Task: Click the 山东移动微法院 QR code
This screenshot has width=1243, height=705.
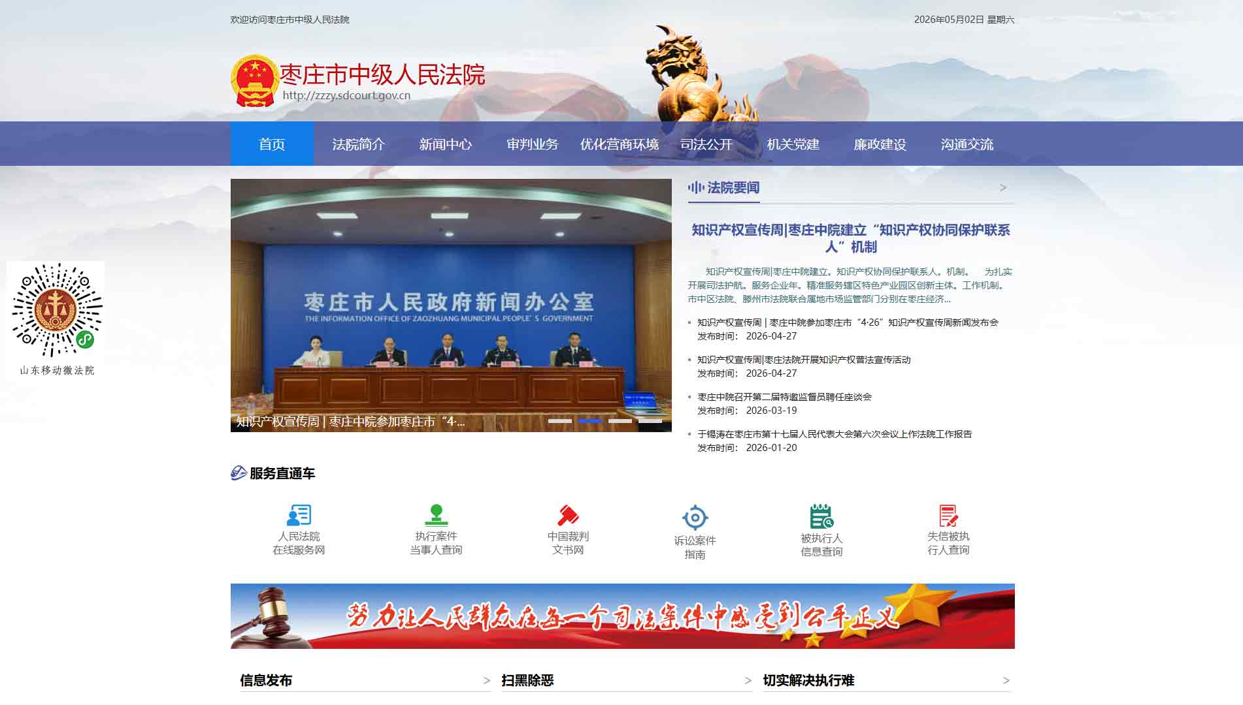Action: pyautogui.click(x=57, y=310)
